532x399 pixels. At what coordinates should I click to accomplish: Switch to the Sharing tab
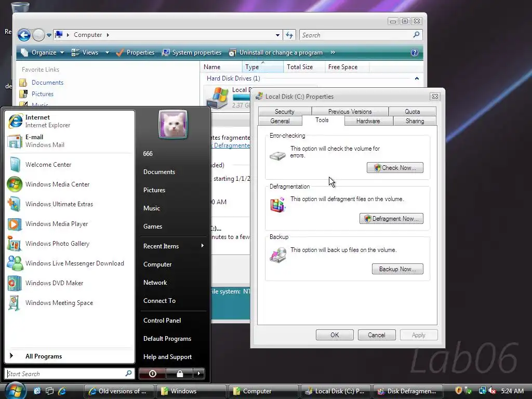(x=415, y=121)
